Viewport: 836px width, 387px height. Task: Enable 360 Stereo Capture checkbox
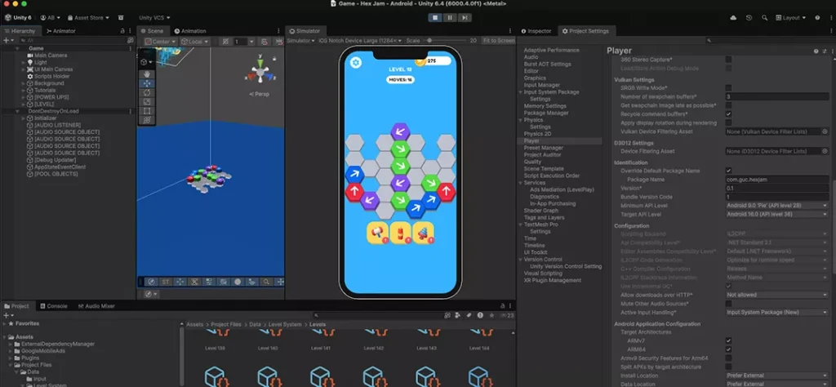coord(728,59)
